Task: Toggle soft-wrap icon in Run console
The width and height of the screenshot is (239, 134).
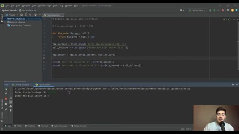Action: point(10,98)
